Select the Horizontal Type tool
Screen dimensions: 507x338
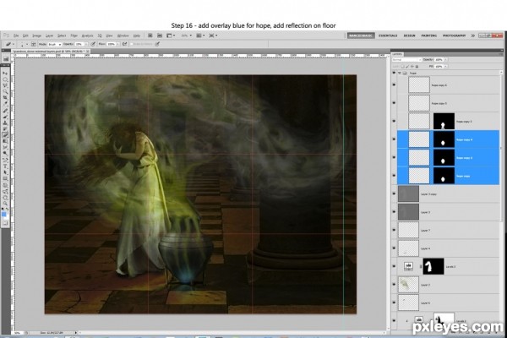click(x=6, y=166)
